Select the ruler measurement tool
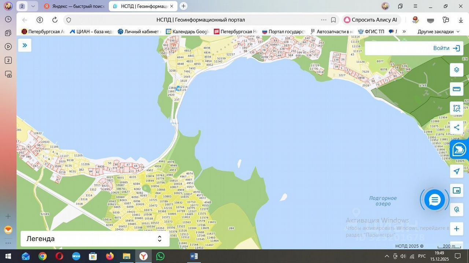The width and height of the screenshot is (469, 263). (457, 89)
